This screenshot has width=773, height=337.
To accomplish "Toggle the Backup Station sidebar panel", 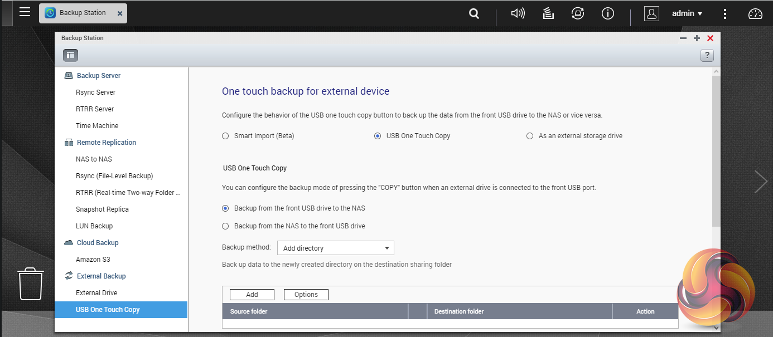I will (70, 55).
